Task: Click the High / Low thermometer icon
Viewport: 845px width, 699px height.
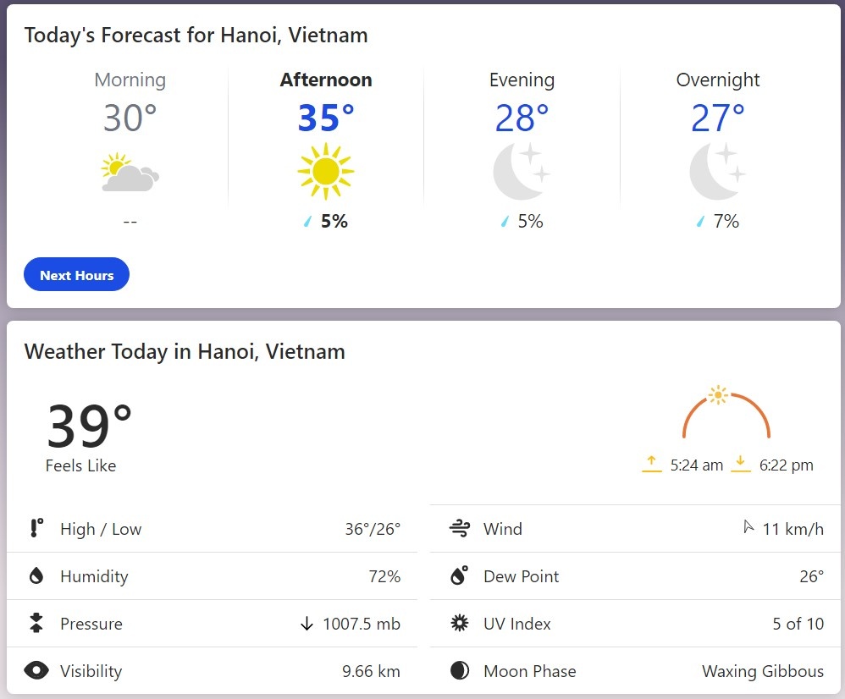Action: (x=35, y=529)
